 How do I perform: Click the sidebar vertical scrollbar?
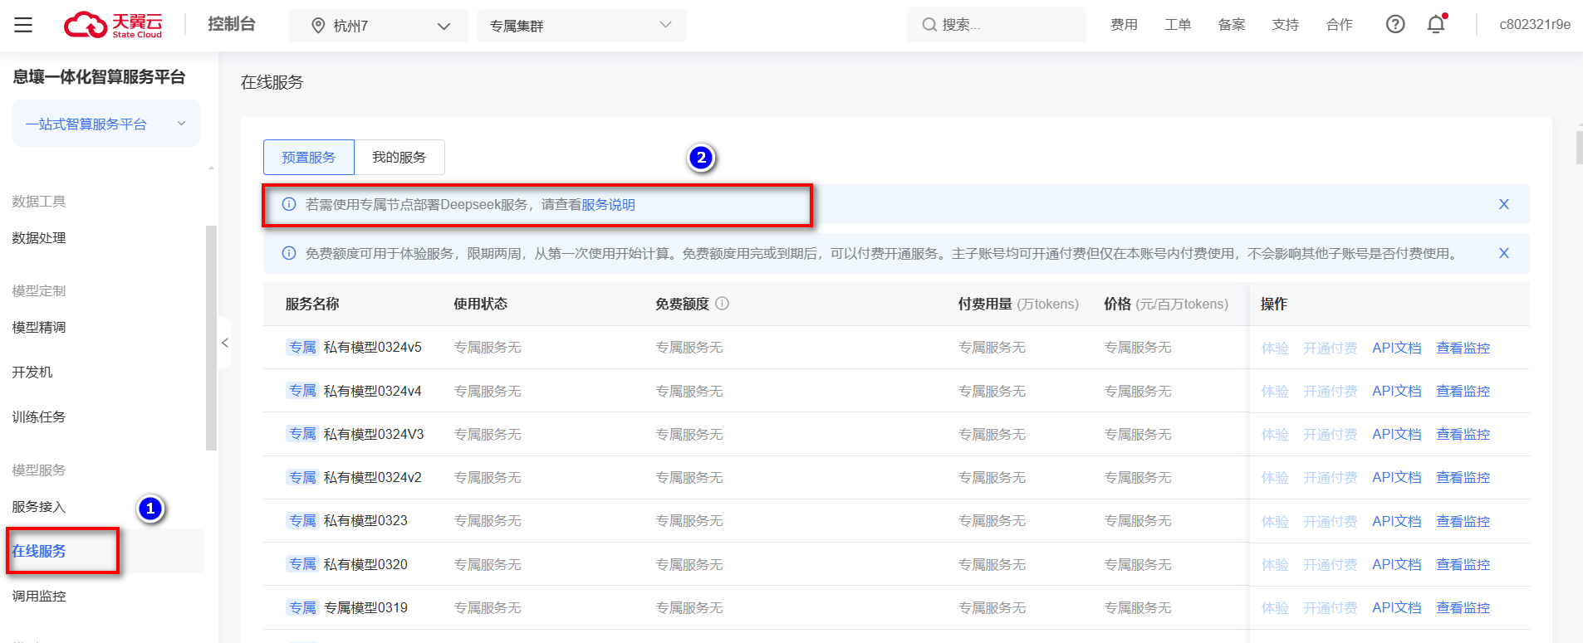pyautogui.click(x=211, y=338)
